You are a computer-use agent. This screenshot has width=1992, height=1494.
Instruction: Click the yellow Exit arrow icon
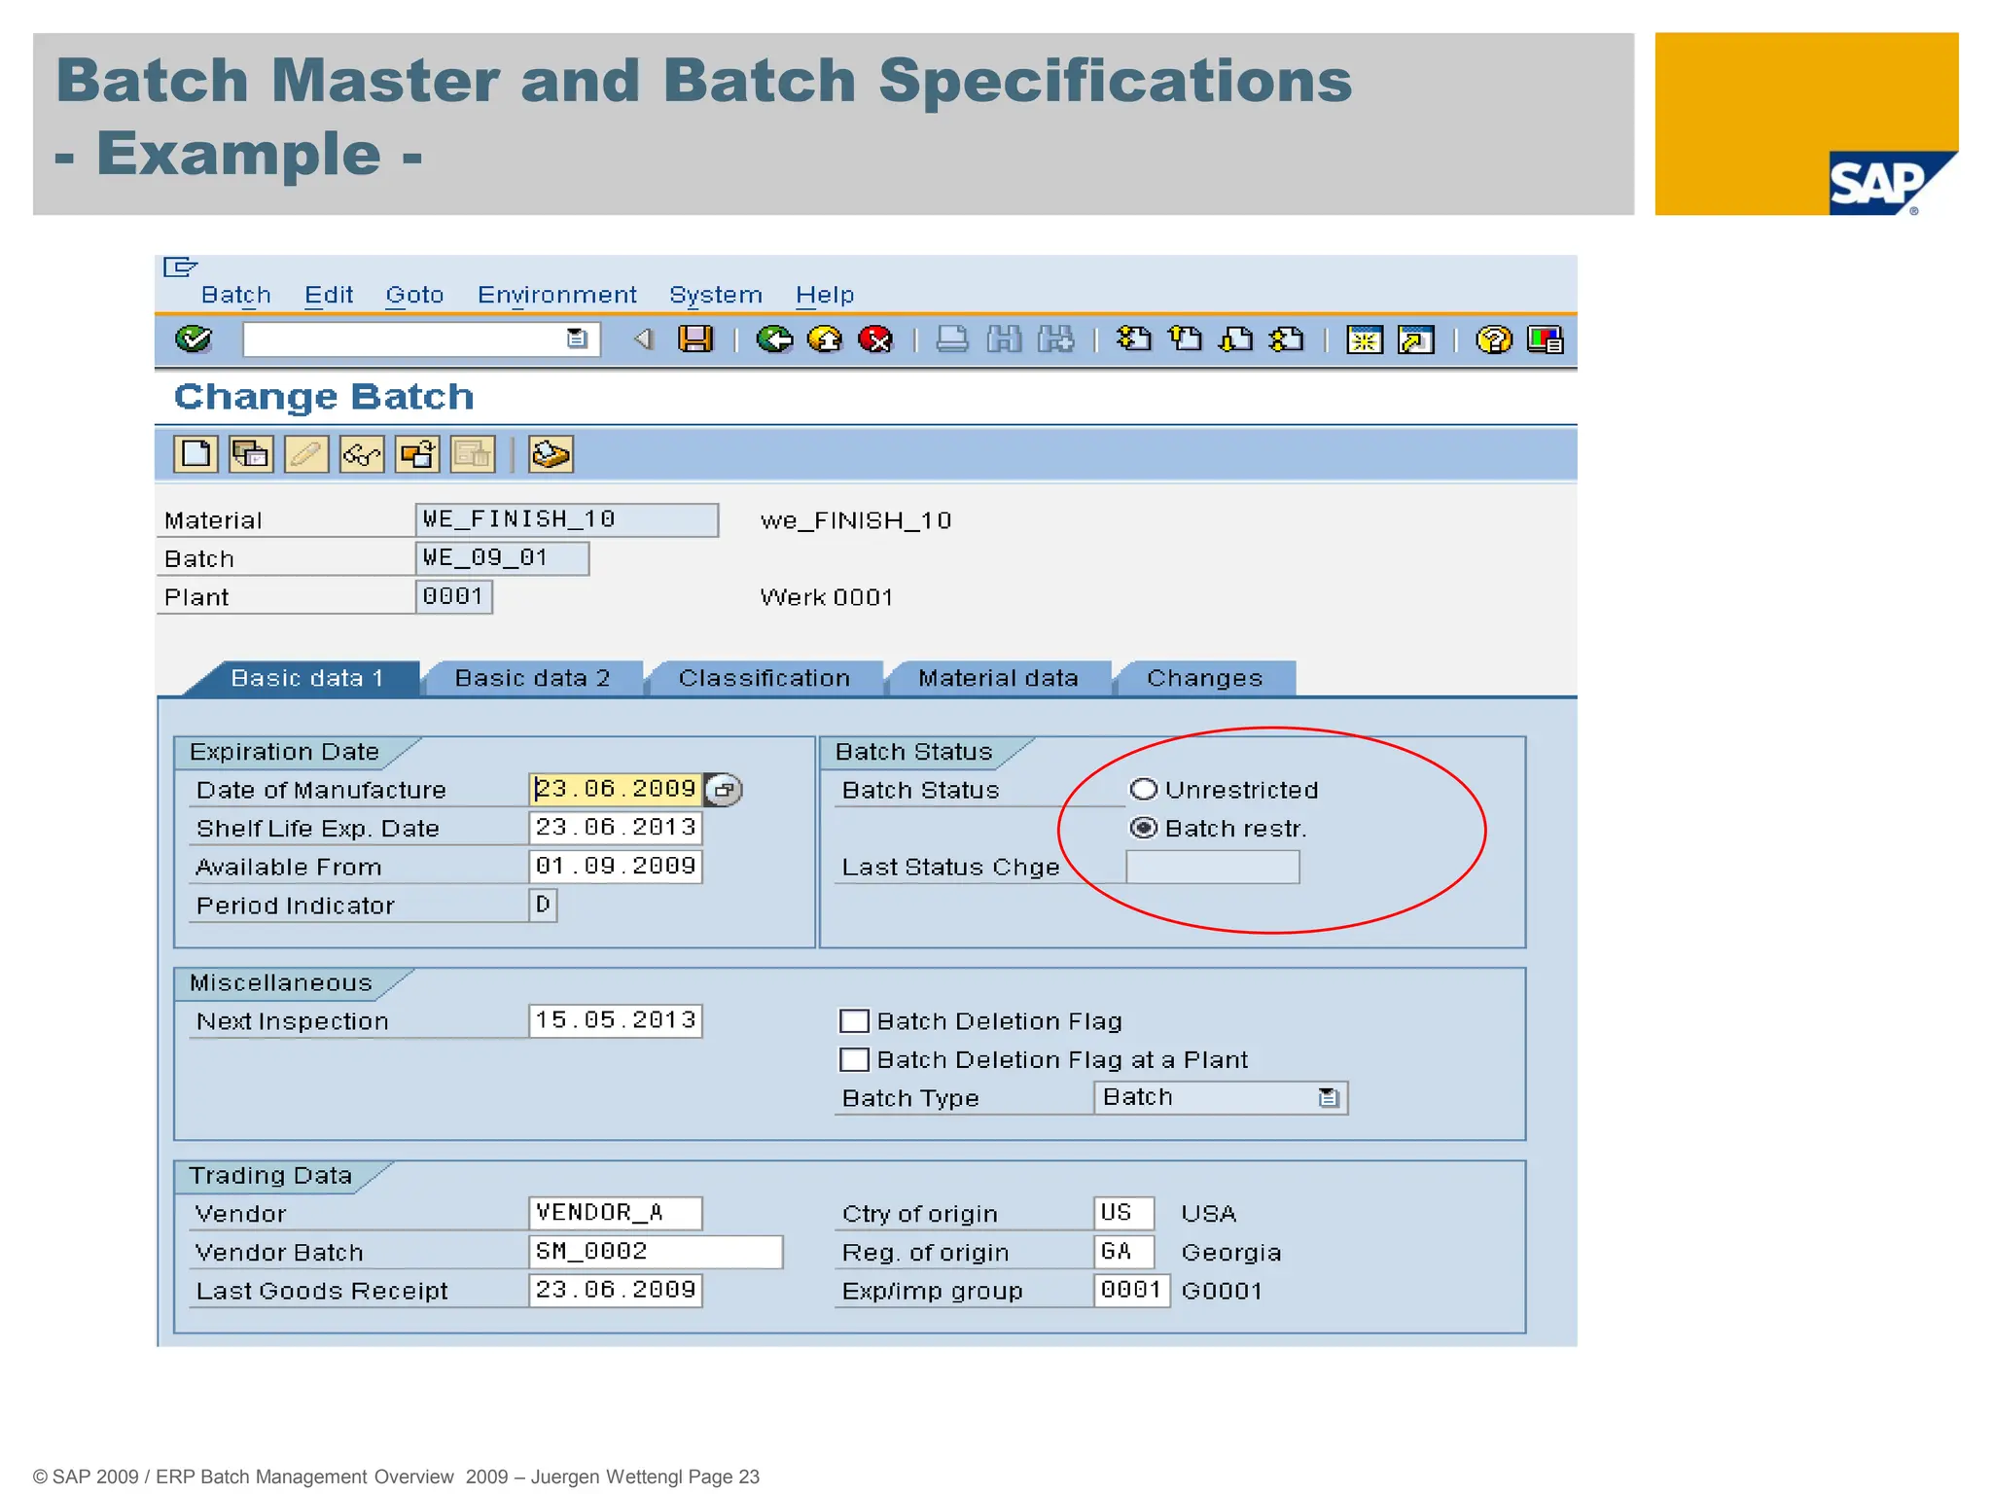pyautogui.click(x=825, y=339)
